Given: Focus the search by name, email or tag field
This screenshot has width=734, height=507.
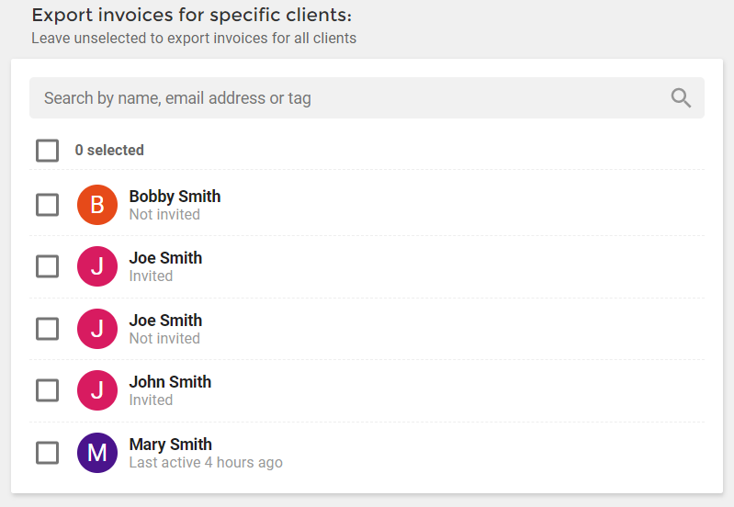Looking at the screenshot, I should pyautogui.click(x=367, y=98).
